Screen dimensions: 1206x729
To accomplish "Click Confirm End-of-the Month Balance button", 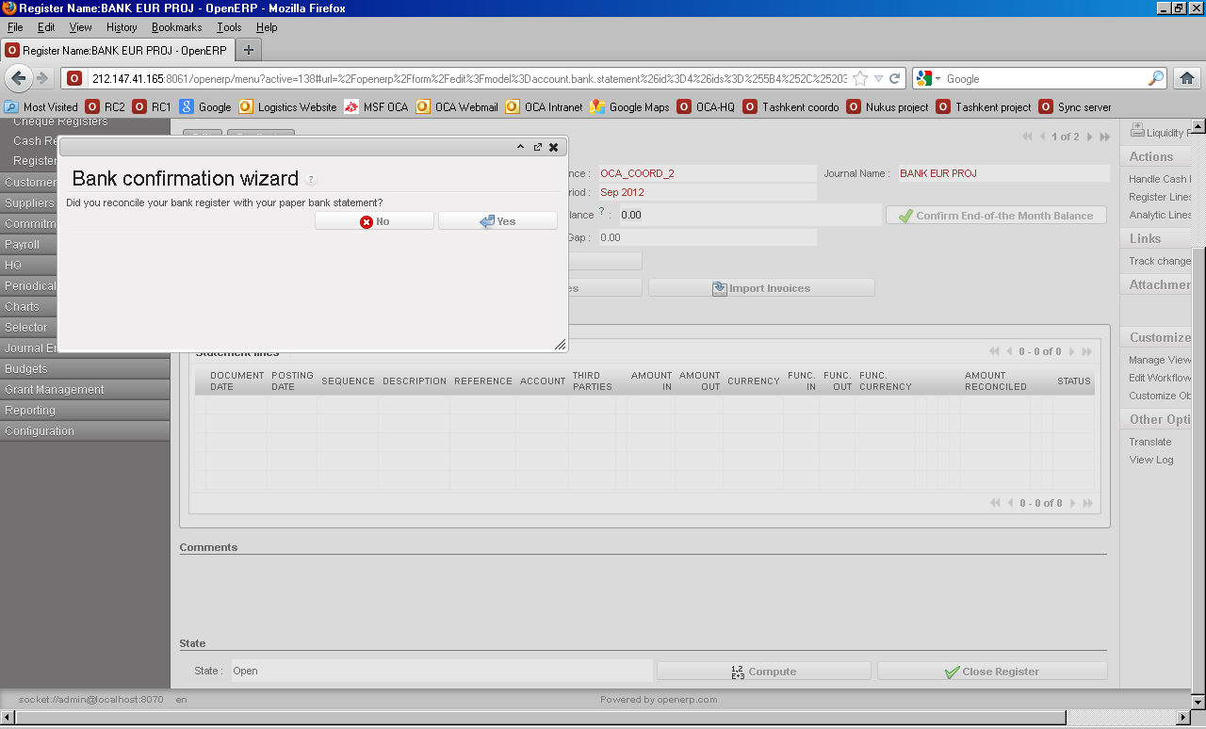I will click(996, 216).
